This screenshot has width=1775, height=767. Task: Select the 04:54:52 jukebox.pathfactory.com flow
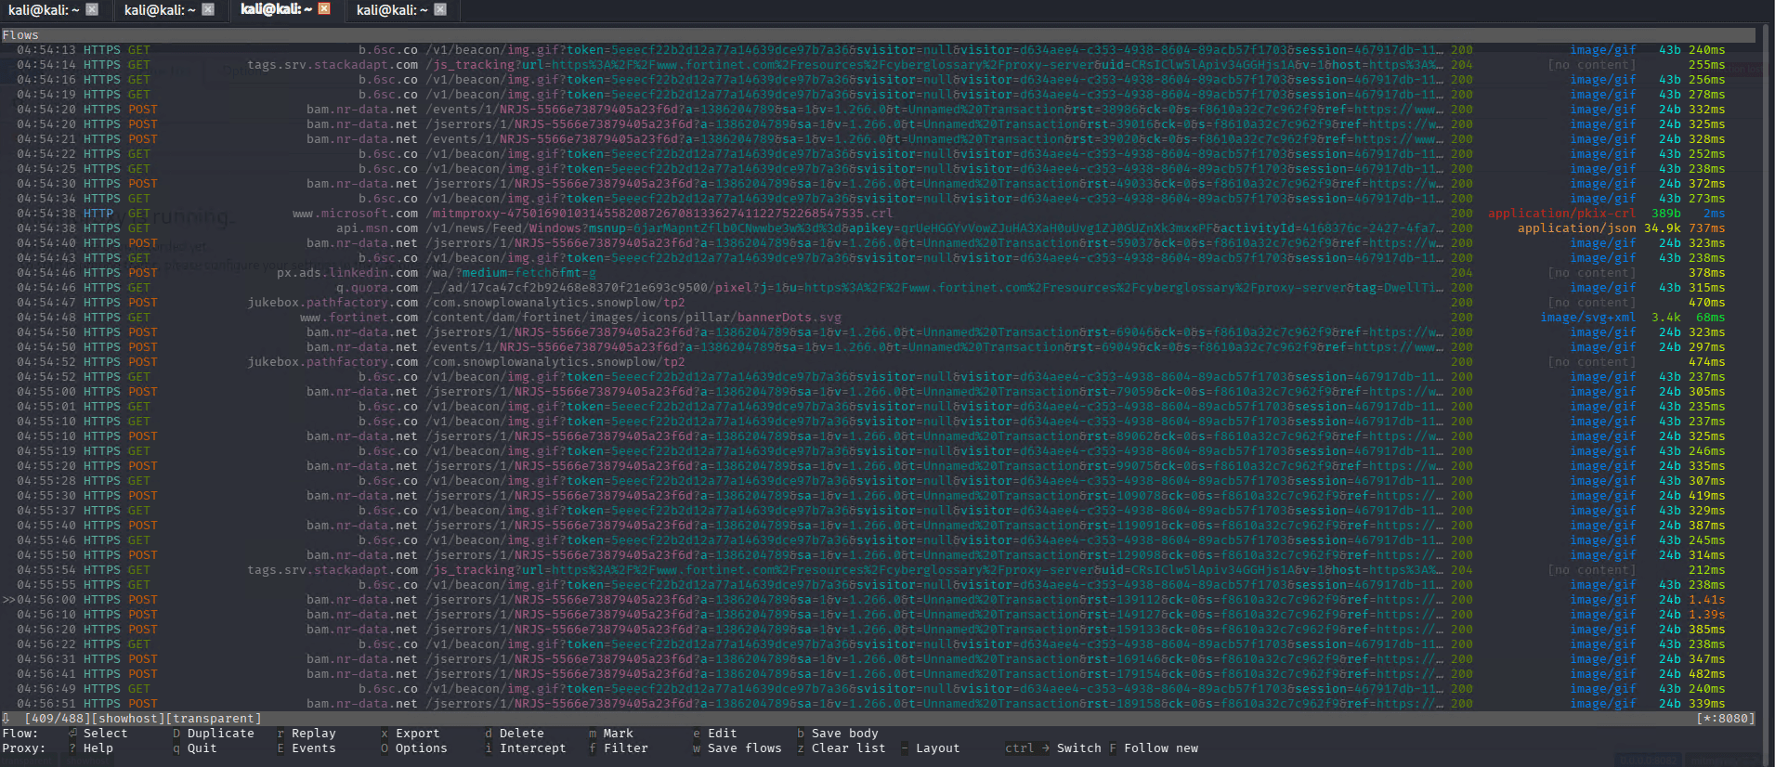878,362
